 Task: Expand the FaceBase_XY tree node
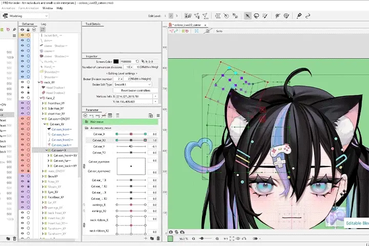point(43,197)
